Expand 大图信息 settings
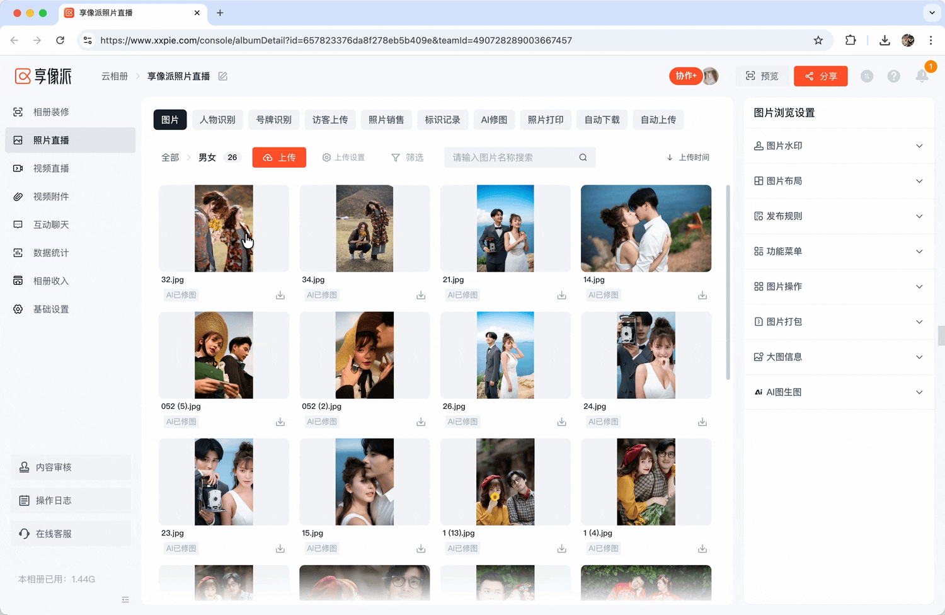 pyautogui.click(x=839, y=357)
